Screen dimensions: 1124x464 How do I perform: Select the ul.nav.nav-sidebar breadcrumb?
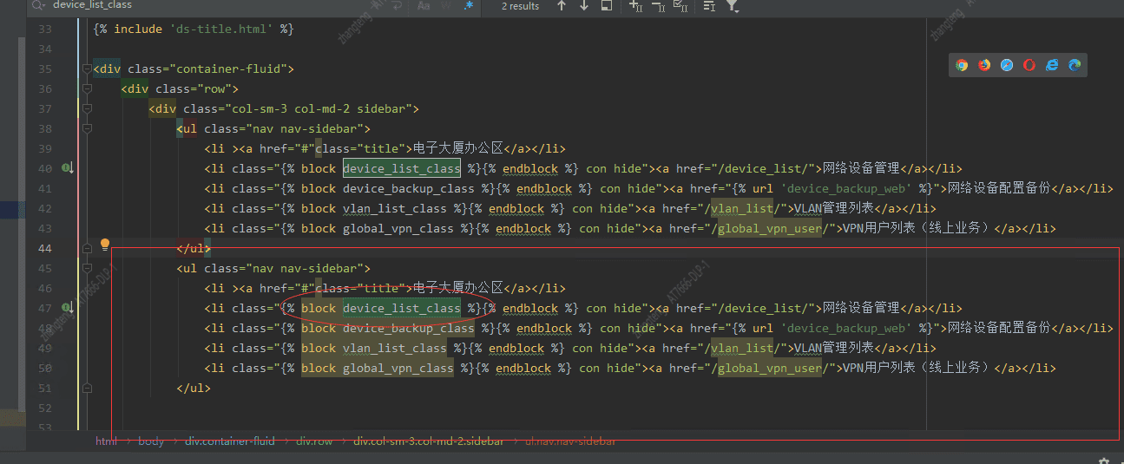pyautogui.click(x=570, y=441)
